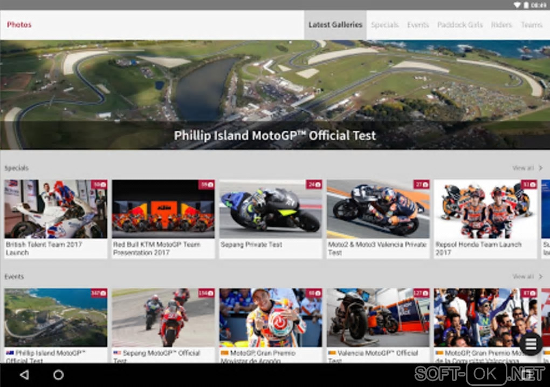Tap photo count badge on Valencia Official Test
Screen dimensions: 550x387
[421, 293]
